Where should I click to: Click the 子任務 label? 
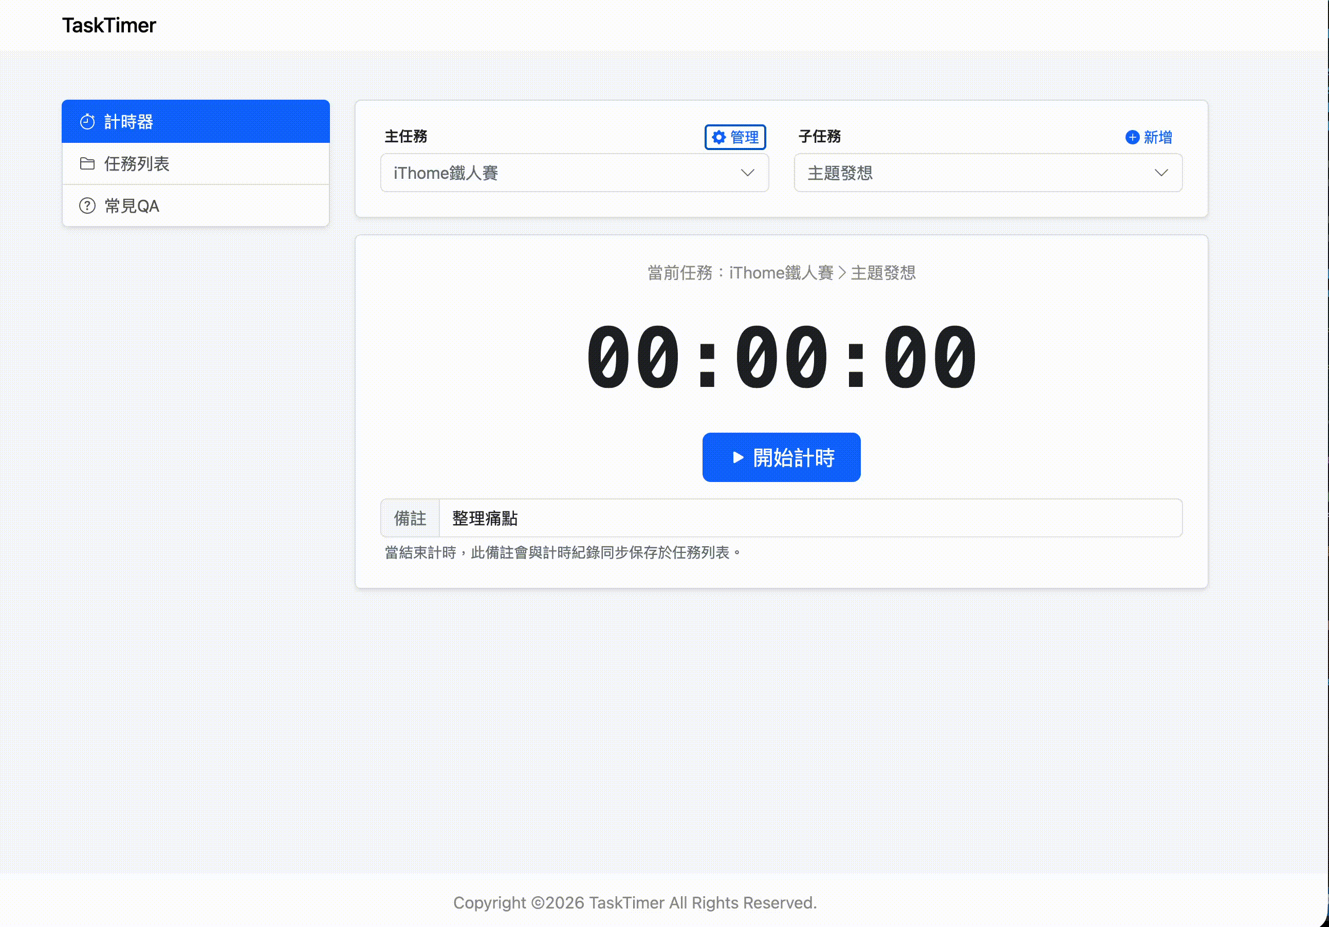[820, 137]
